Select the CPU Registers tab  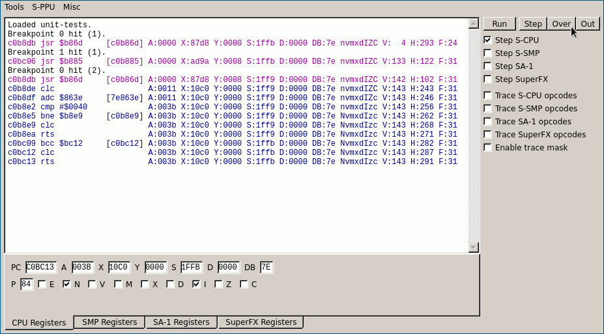[x=39, y=322]
